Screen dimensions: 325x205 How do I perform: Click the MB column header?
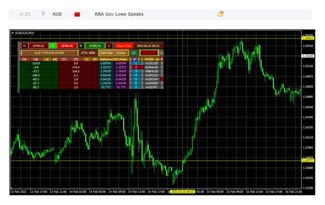pos(36,59)
